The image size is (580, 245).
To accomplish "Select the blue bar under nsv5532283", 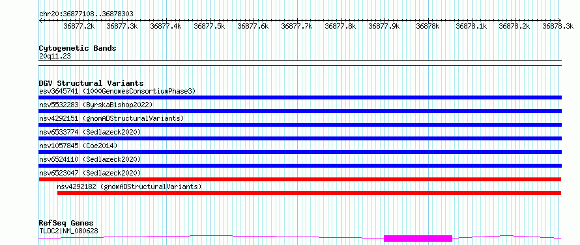I will 300,111.
